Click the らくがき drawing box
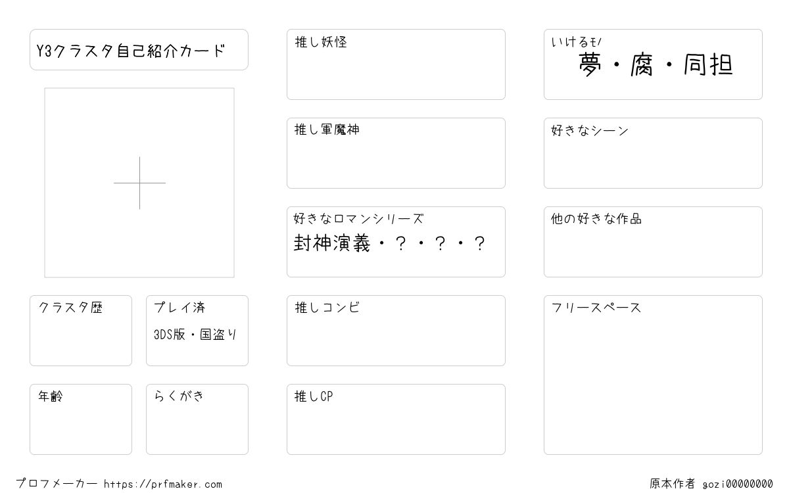 pyautogui.click(x=197, y=419)
